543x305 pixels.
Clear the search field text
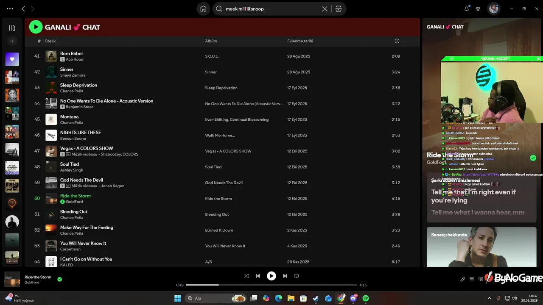pyautogui.click(x=325, y=9)
